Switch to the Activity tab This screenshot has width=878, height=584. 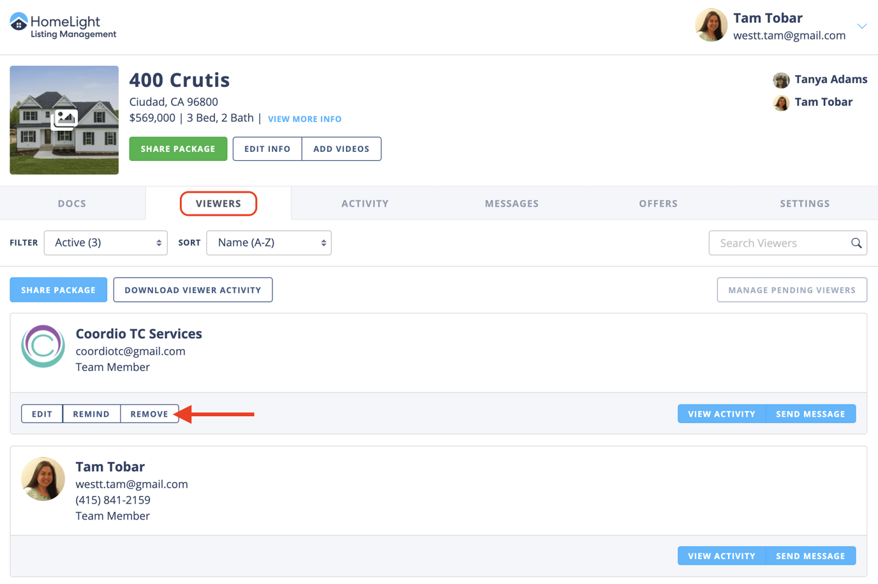pyautogui.click(x=365, y=204)
